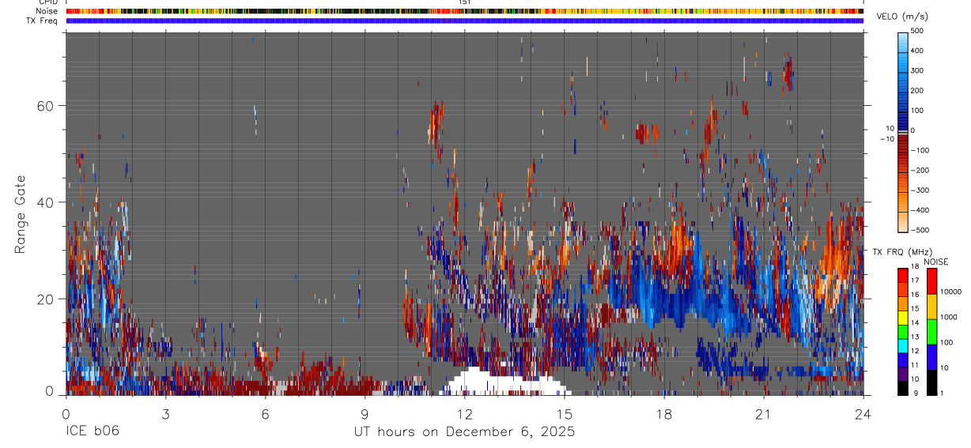Click the velocity scale label 100
This screenshot has width=971, height=448.
pyautogui.click(x=917, y=111)
